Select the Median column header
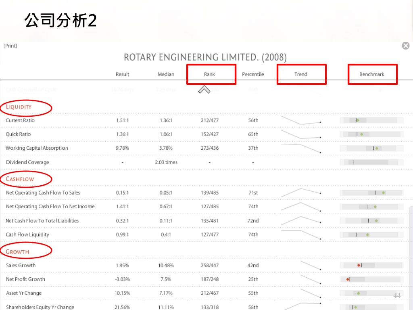 166,74
